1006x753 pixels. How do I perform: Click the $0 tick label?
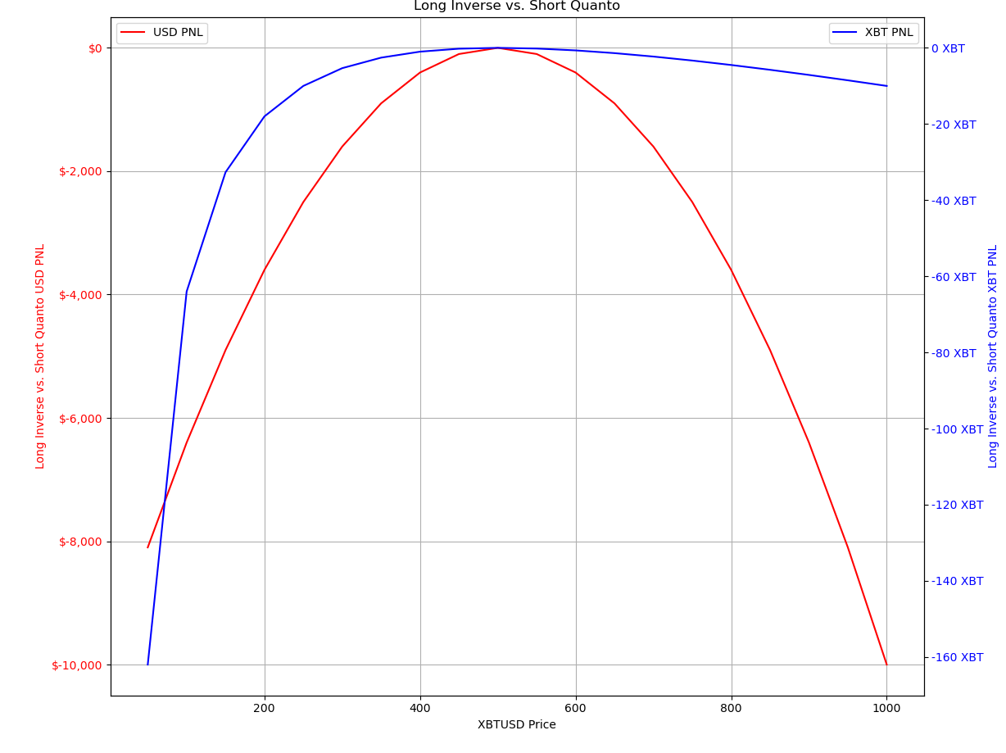95,48
